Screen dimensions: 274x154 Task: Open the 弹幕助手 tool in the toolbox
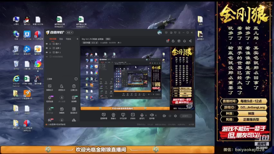tap(50, 88)
